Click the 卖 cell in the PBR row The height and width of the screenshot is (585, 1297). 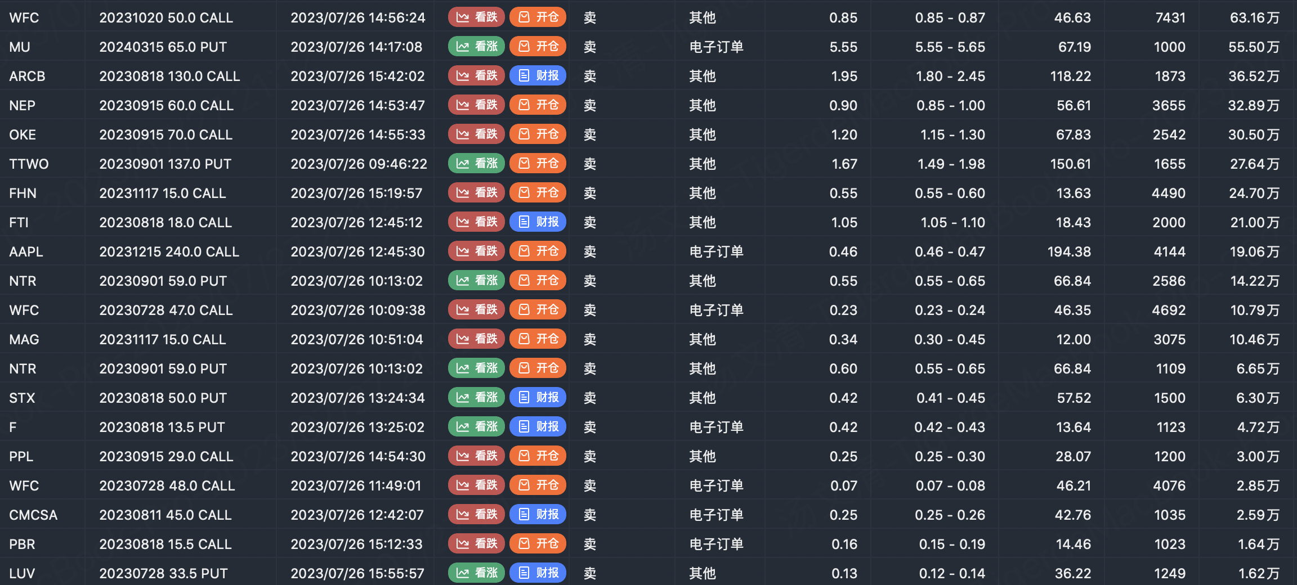pos(590,544)
